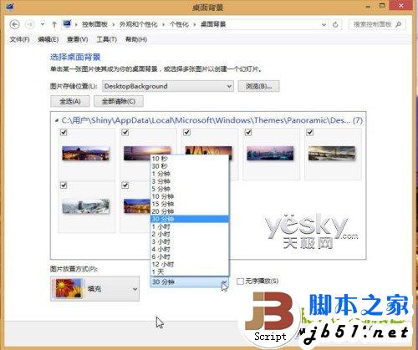Screen dimensions: 418x350
Task: Select the gray bridge panorama thumbnail
Action: pos(332,153)
